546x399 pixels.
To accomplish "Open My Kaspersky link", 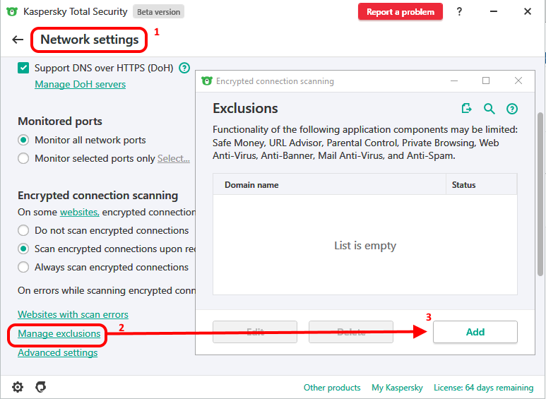I will coord(397,388).
